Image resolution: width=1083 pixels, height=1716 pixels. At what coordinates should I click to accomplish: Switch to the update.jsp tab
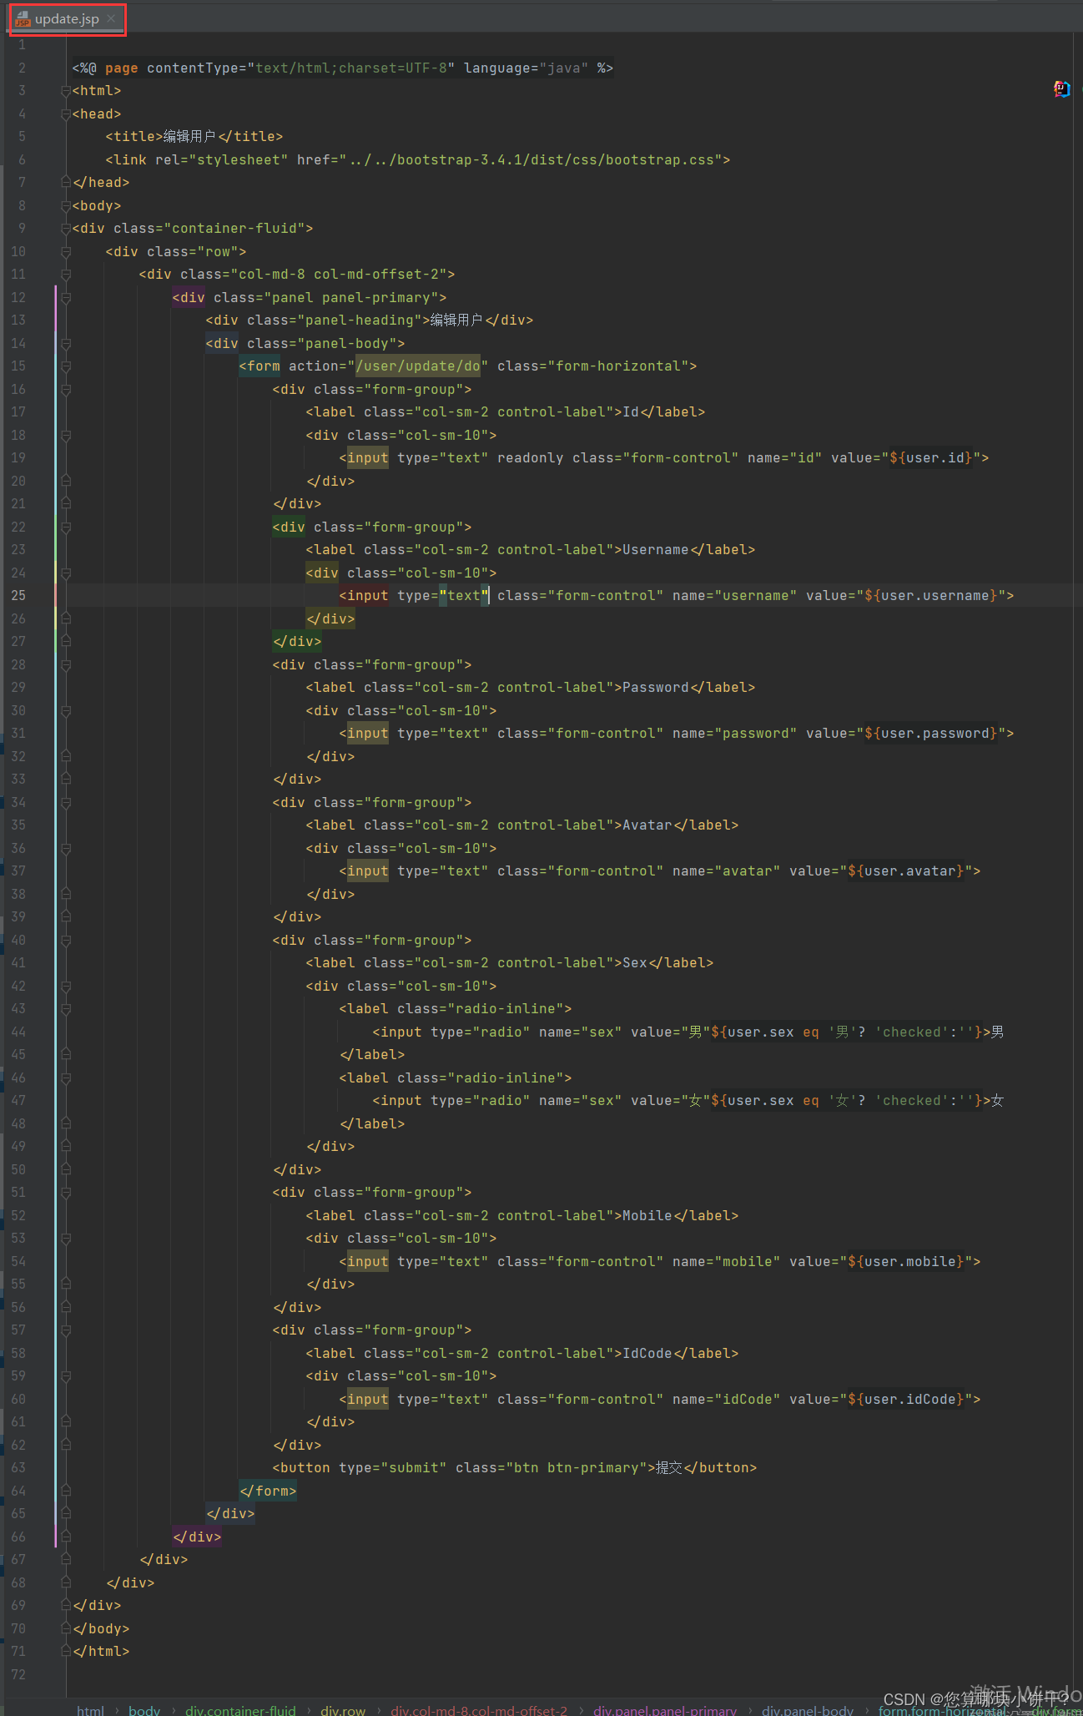(67, 19)
